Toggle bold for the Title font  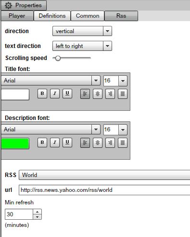[x=42, y=94]
